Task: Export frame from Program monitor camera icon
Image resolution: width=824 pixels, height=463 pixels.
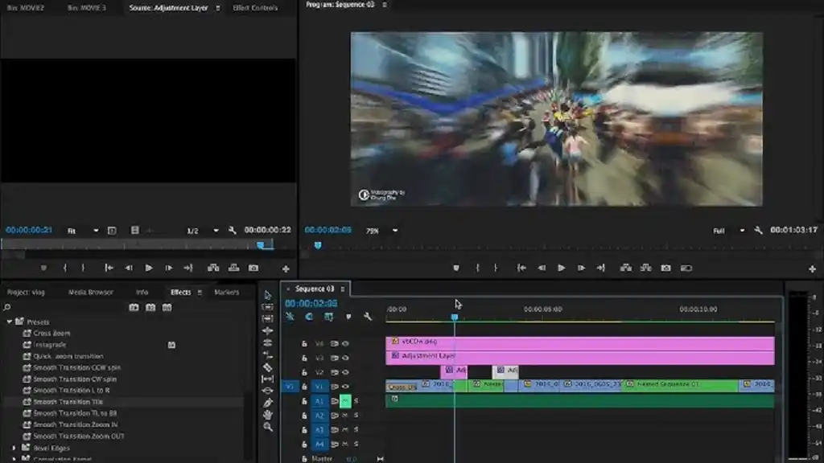Action: (x=665, y=268)
